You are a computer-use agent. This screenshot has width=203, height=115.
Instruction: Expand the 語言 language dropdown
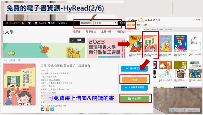(x=63, y=23)
